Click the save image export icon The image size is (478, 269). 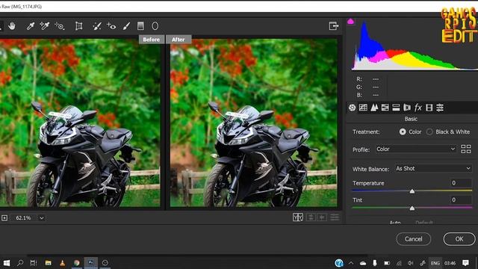pyautogui.click(x=334, y=26)
